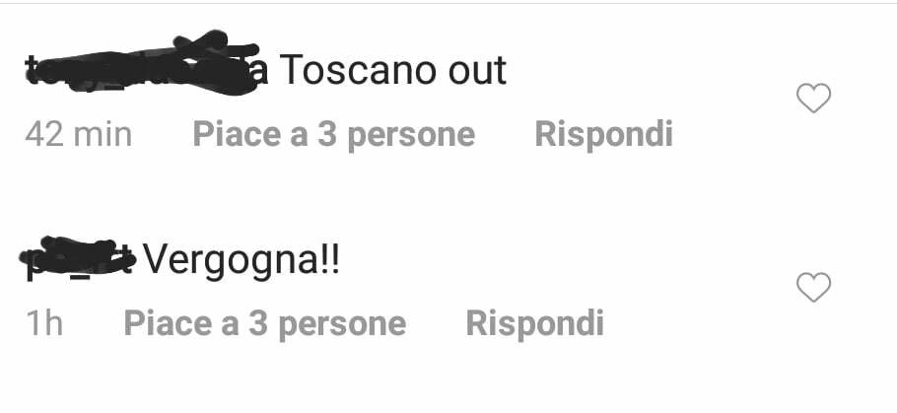Click the "1h" timestamp
This screenshot has width=897, height=413.
(x=44, y=323)
